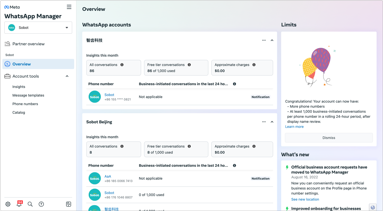Click Sobot avatar for +86 155 number
Image resolution: width=383 pixels, height=211 pixels.
pyautogui.click(x=95, y=97)
